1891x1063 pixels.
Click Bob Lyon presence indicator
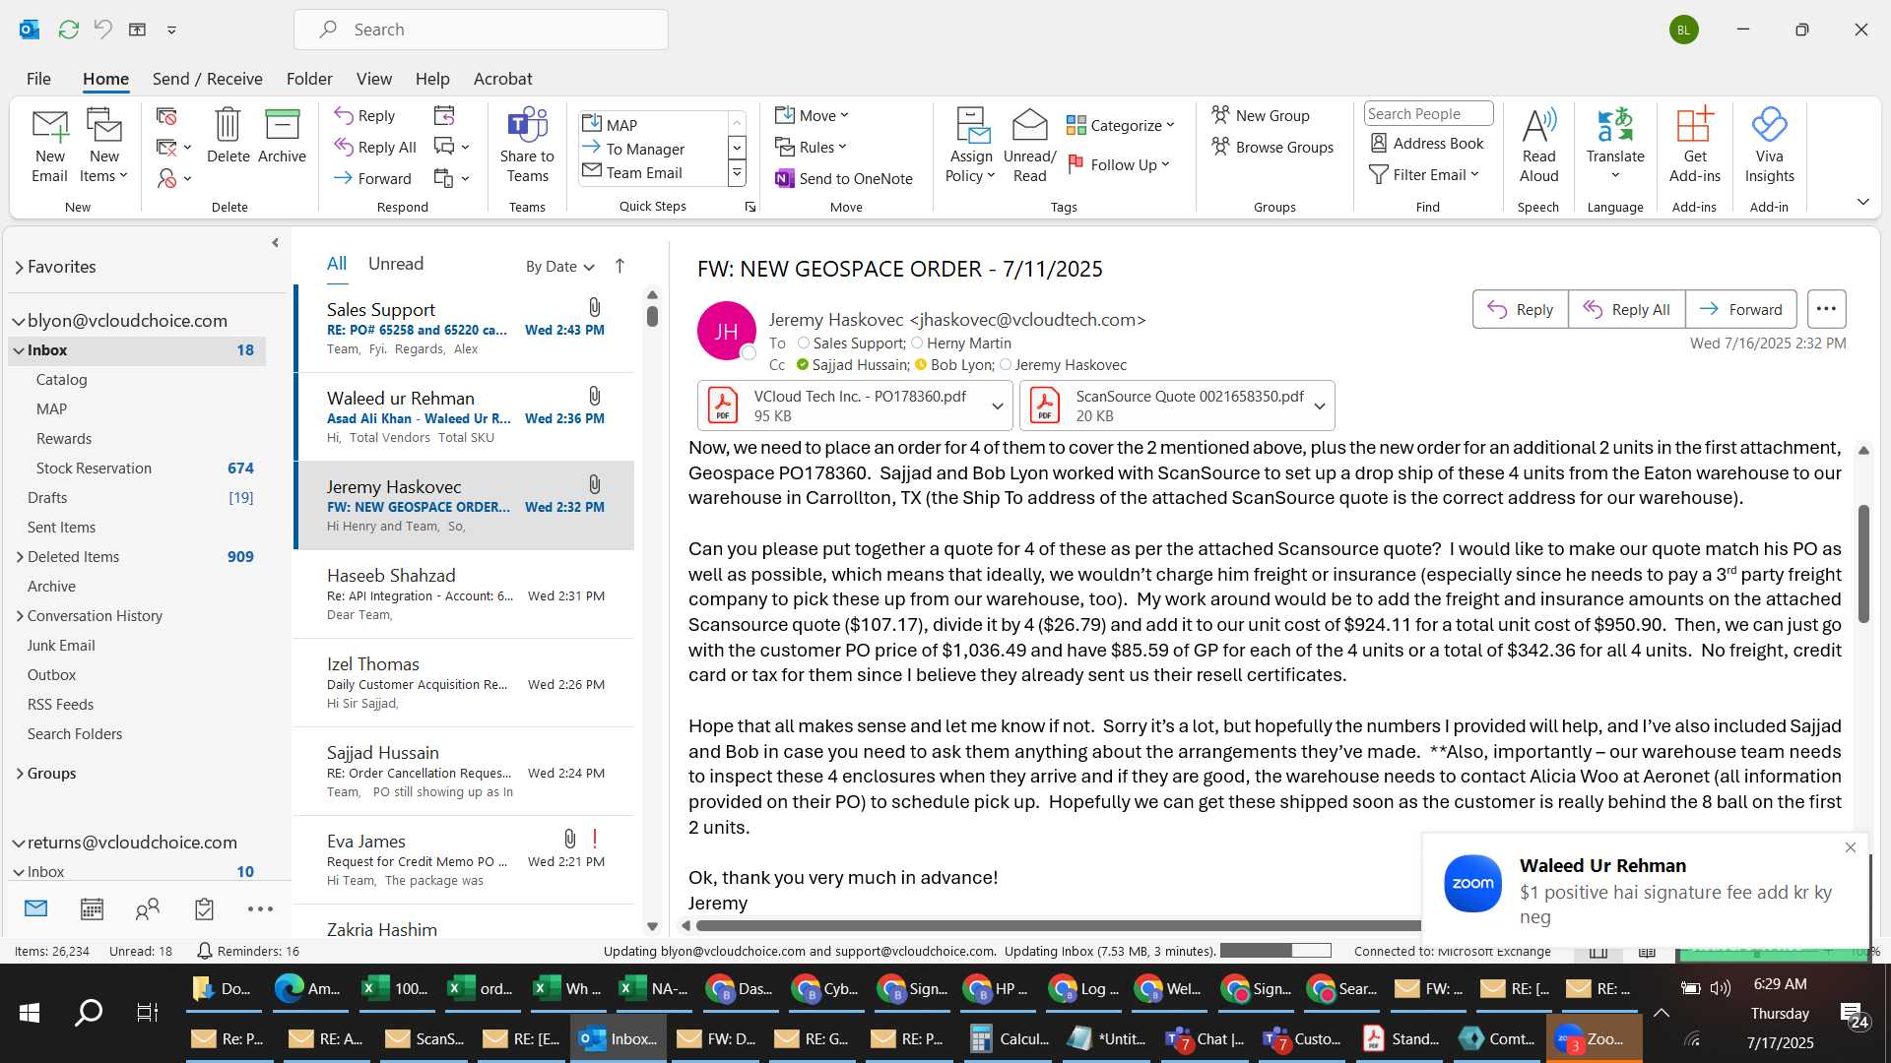921,365
